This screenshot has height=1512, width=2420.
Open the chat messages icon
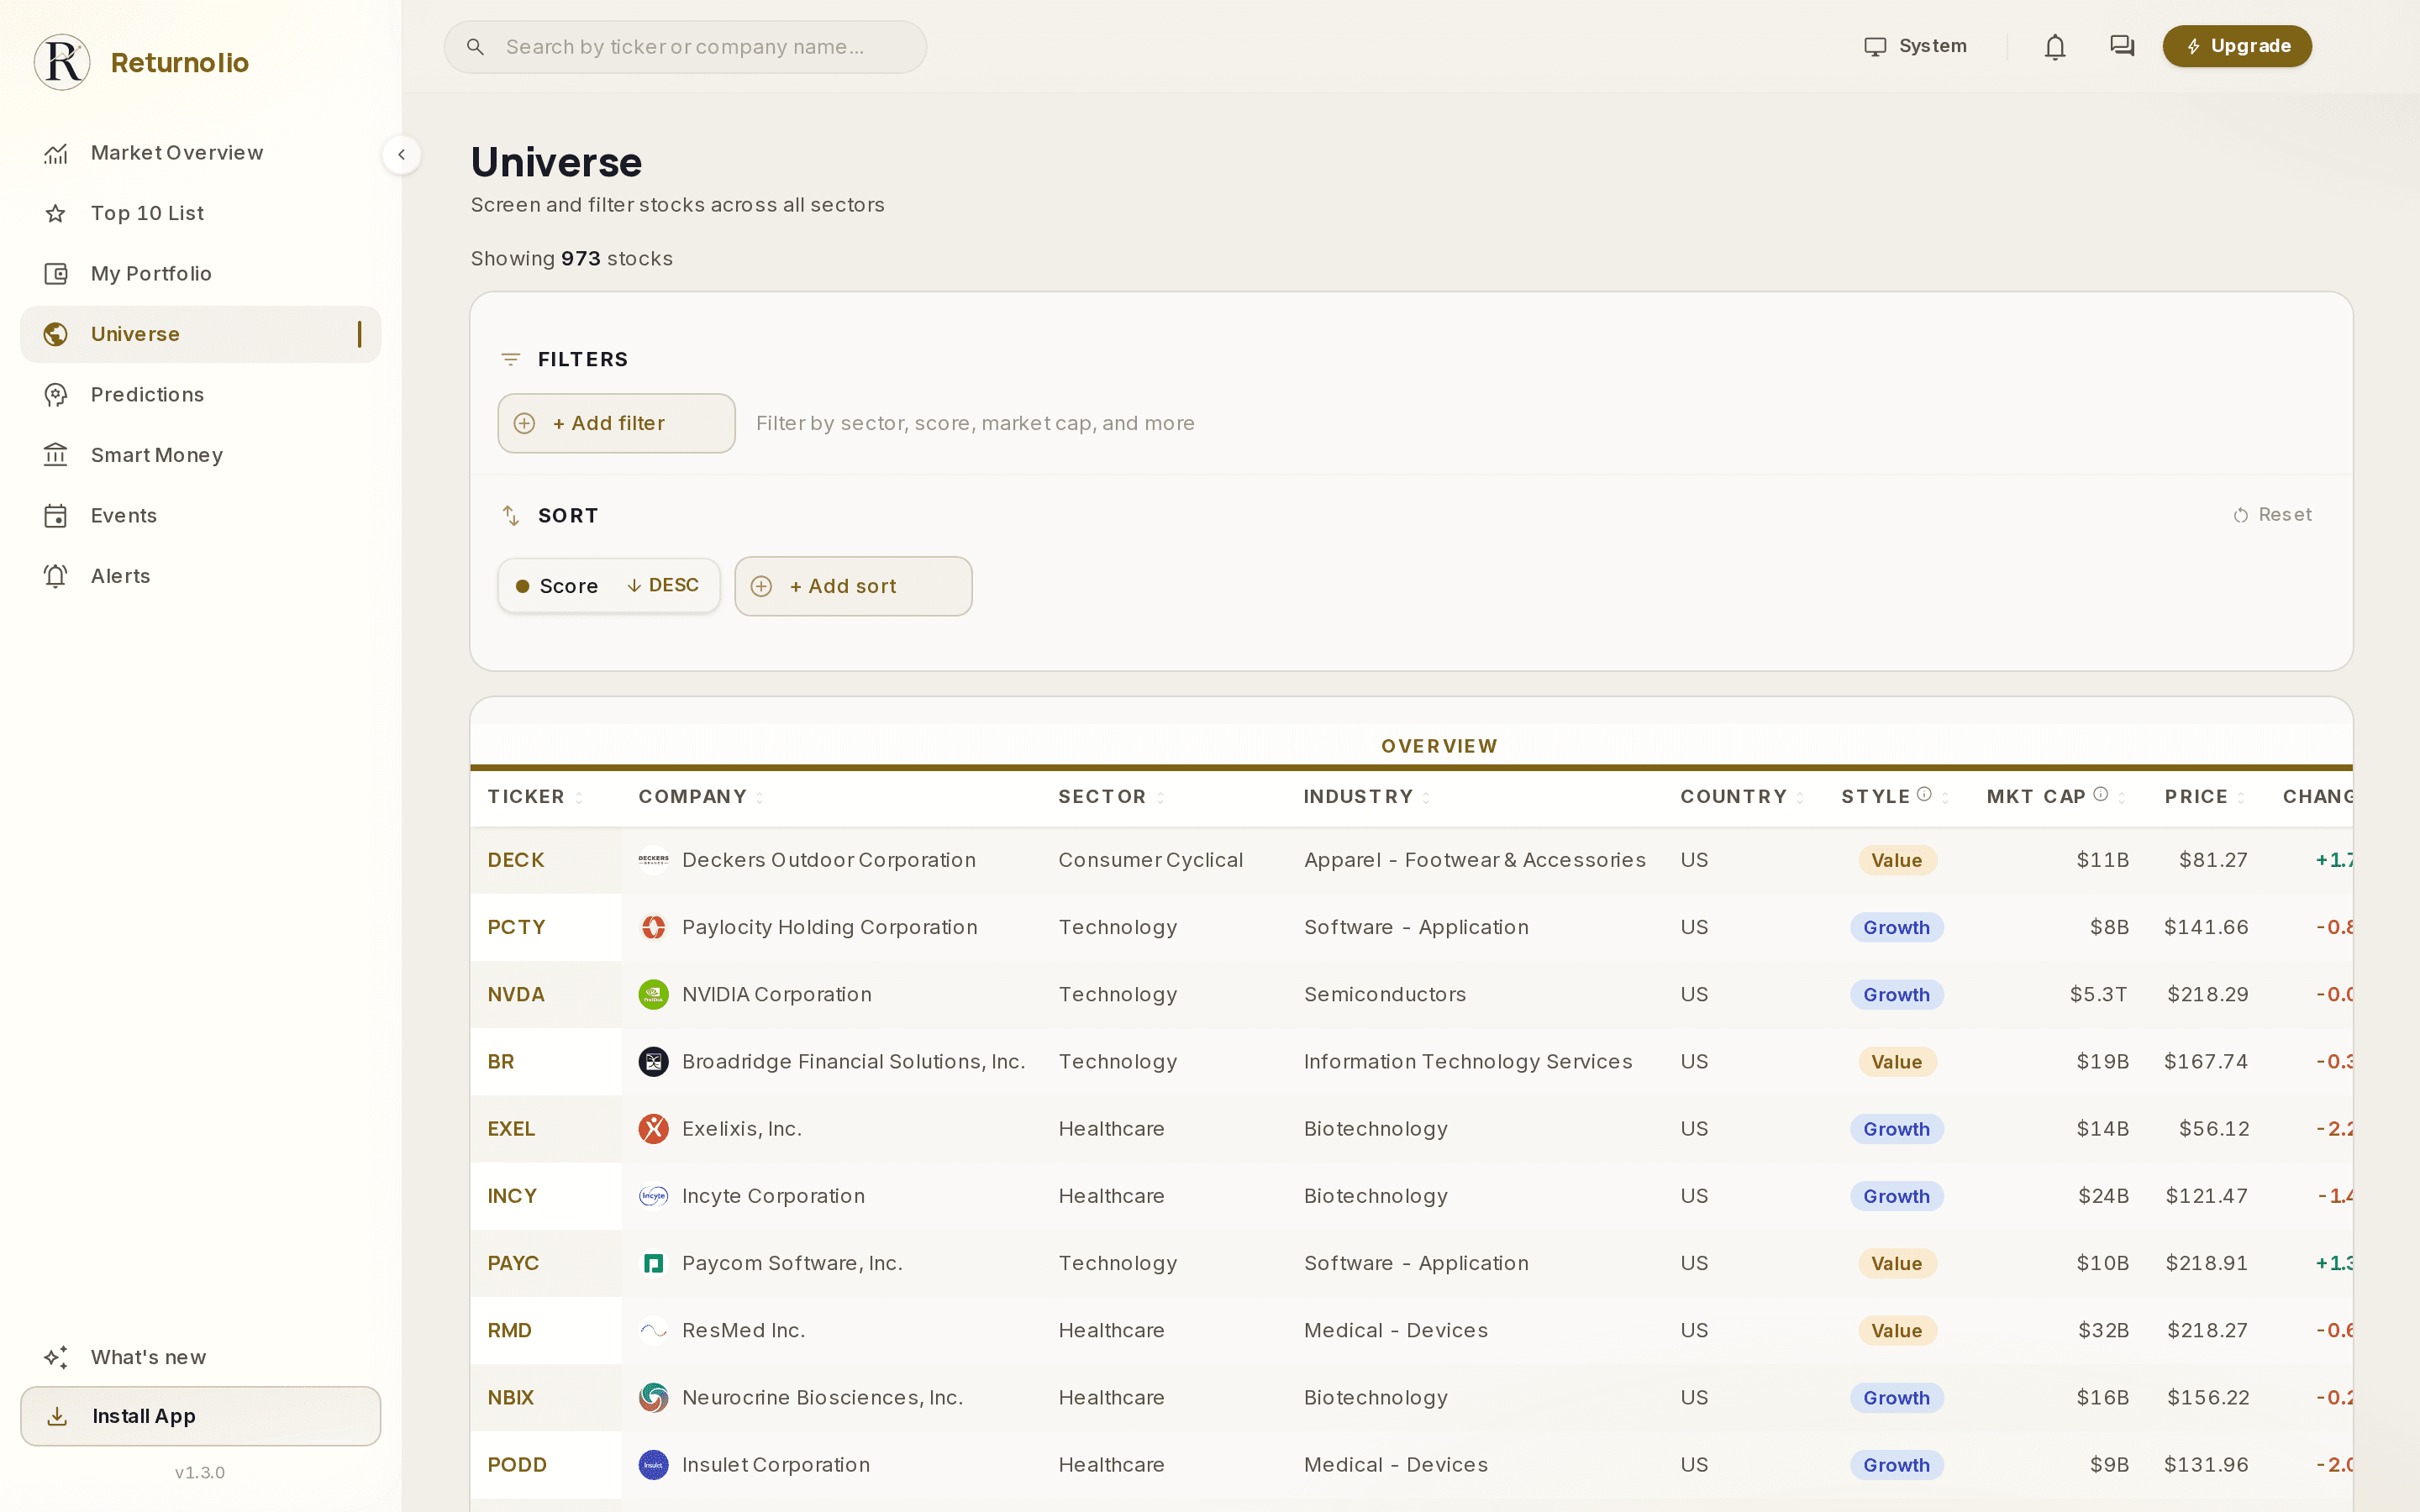coord(2121,46)
